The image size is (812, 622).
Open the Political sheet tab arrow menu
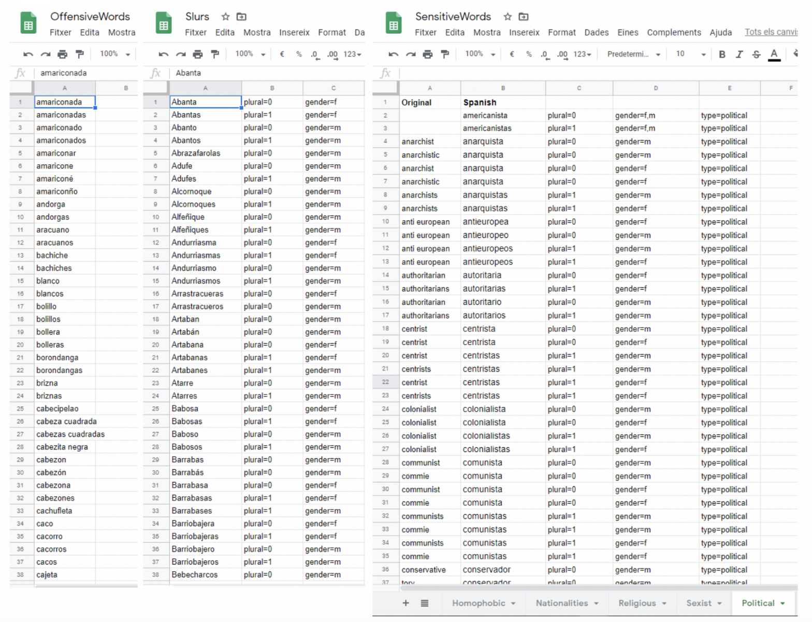(782, 603)
